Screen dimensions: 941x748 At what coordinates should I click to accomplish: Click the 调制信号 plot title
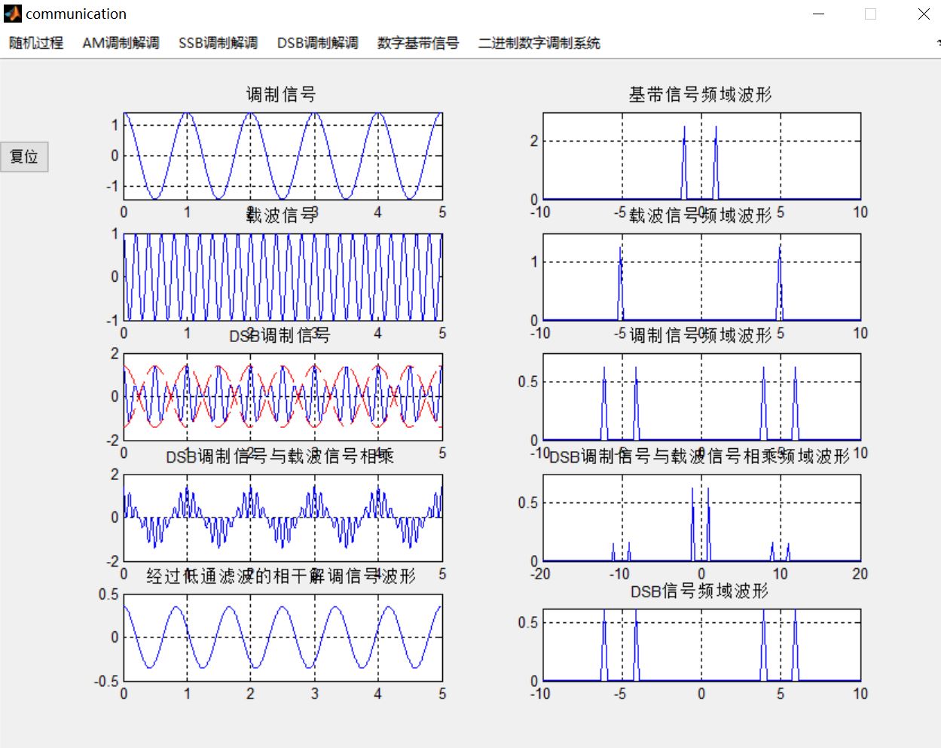point(281,94)
